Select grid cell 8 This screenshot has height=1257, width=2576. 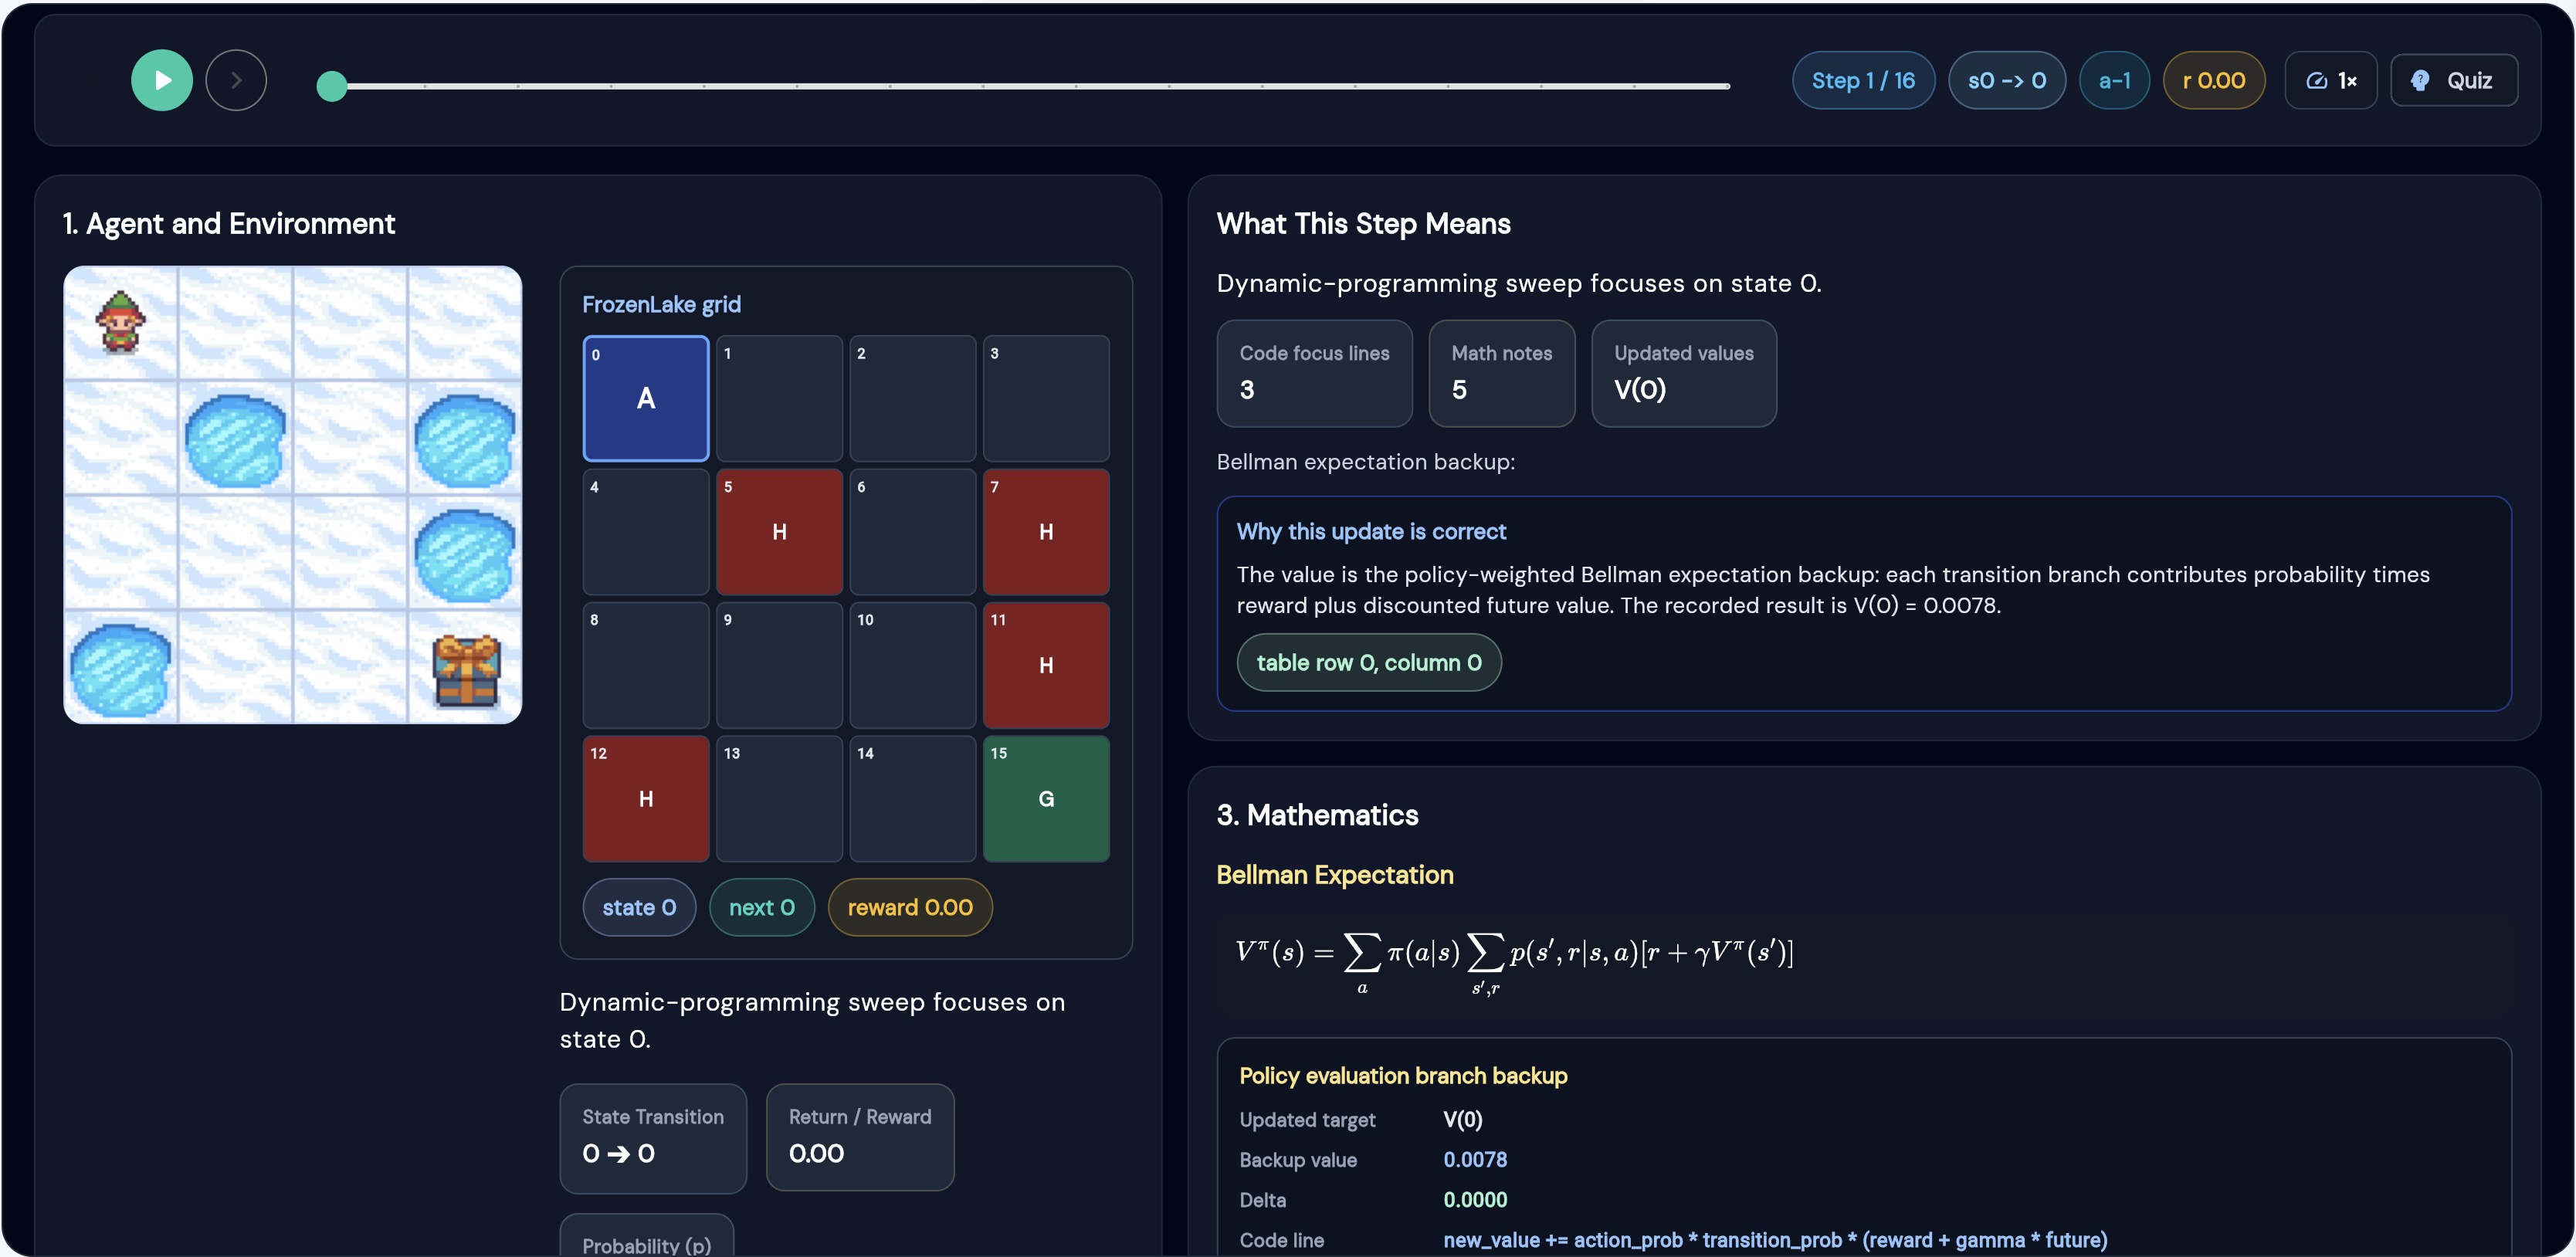tap(646, 665)
